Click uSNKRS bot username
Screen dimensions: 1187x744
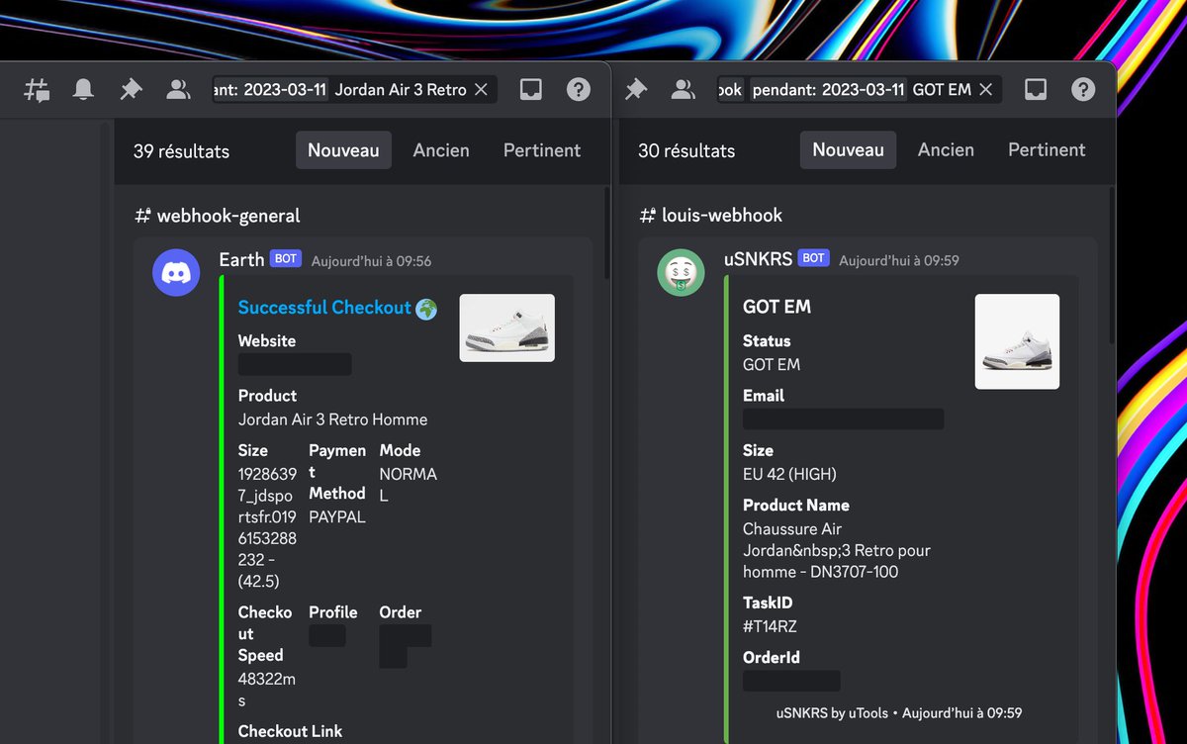pos(758,259)
